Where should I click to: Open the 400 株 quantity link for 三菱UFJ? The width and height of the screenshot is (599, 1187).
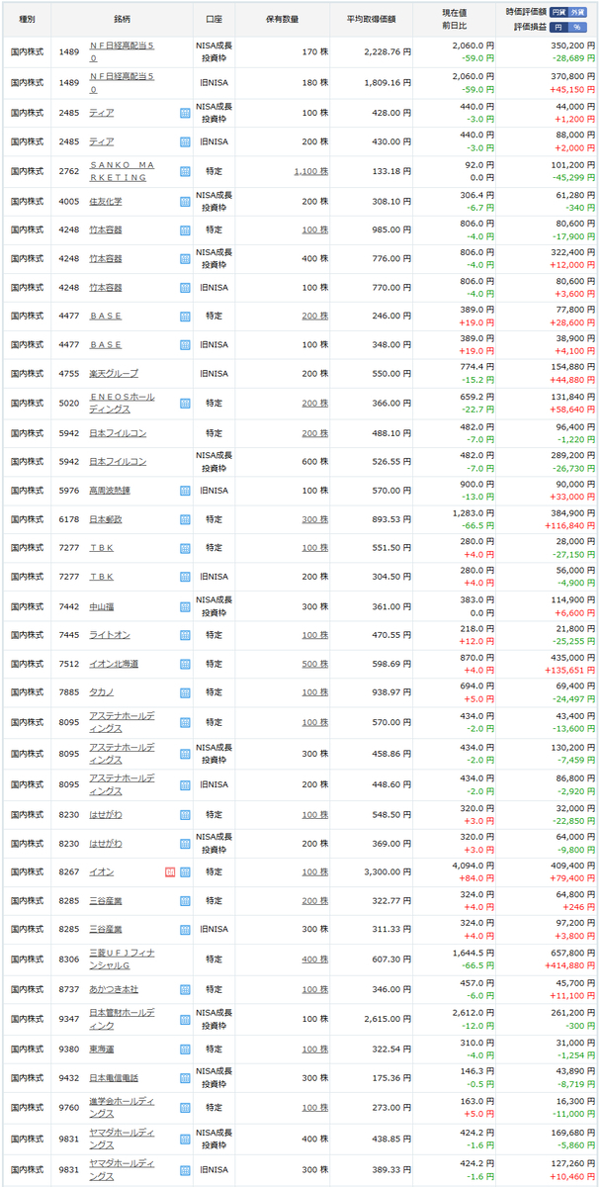click(315, 959)
